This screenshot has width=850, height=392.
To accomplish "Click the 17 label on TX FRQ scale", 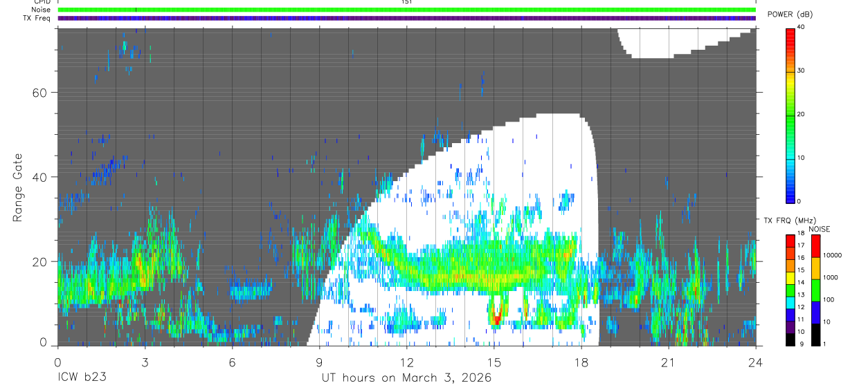I will point(802,245).
